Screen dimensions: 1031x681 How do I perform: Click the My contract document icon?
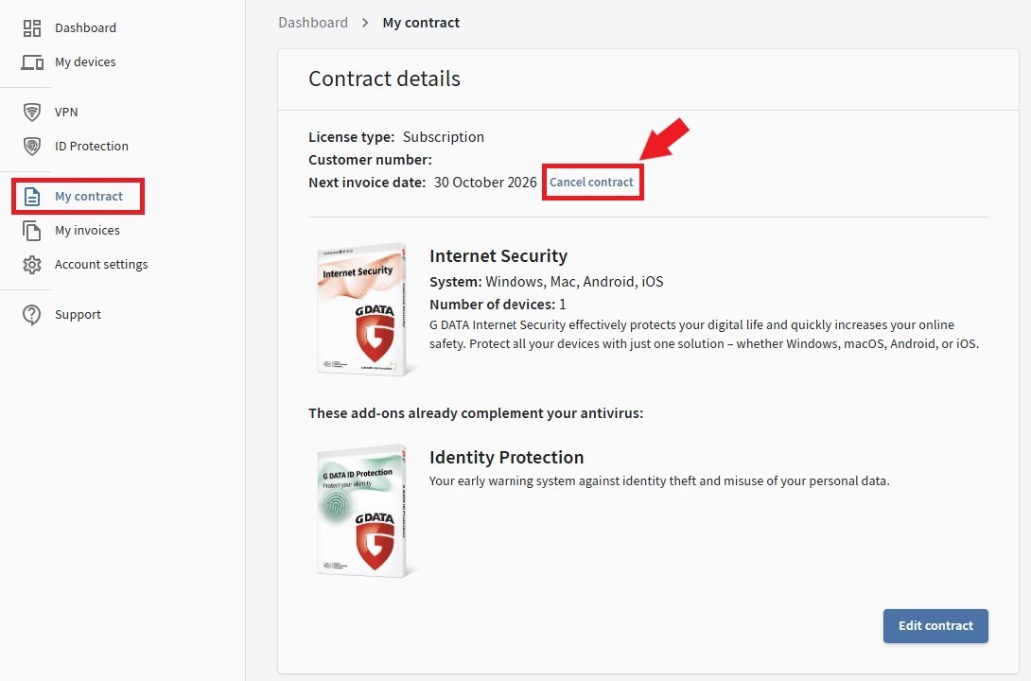[x=32, y=197]
